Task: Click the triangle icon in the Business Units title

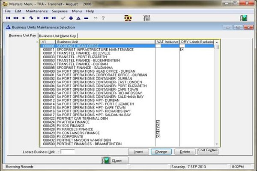Action: coord(8,27)
